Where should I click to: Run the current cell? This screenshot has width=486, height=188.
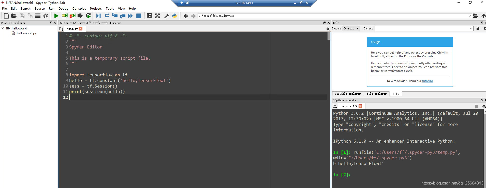[65, 16]
